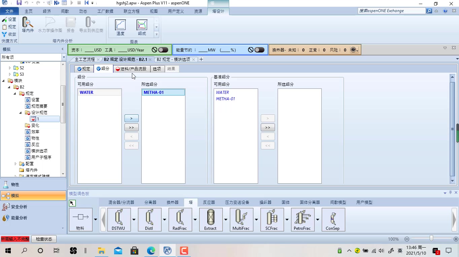
Task: Expand the S3 stream tree node
Action: coord(10,74)
